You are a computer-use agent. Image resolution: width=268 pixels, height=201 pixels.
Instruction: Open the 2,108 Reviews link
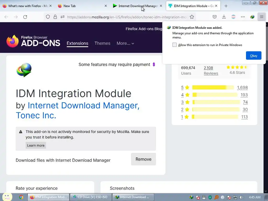click(x=211, y=70)
